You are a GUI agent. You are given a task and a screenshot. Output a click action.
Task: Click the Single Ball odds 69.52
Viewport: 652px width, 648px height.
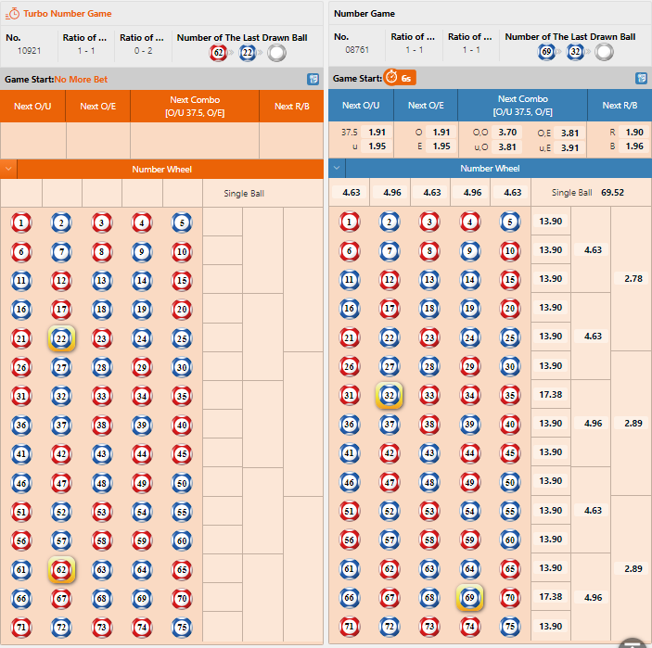pos(612,193)
